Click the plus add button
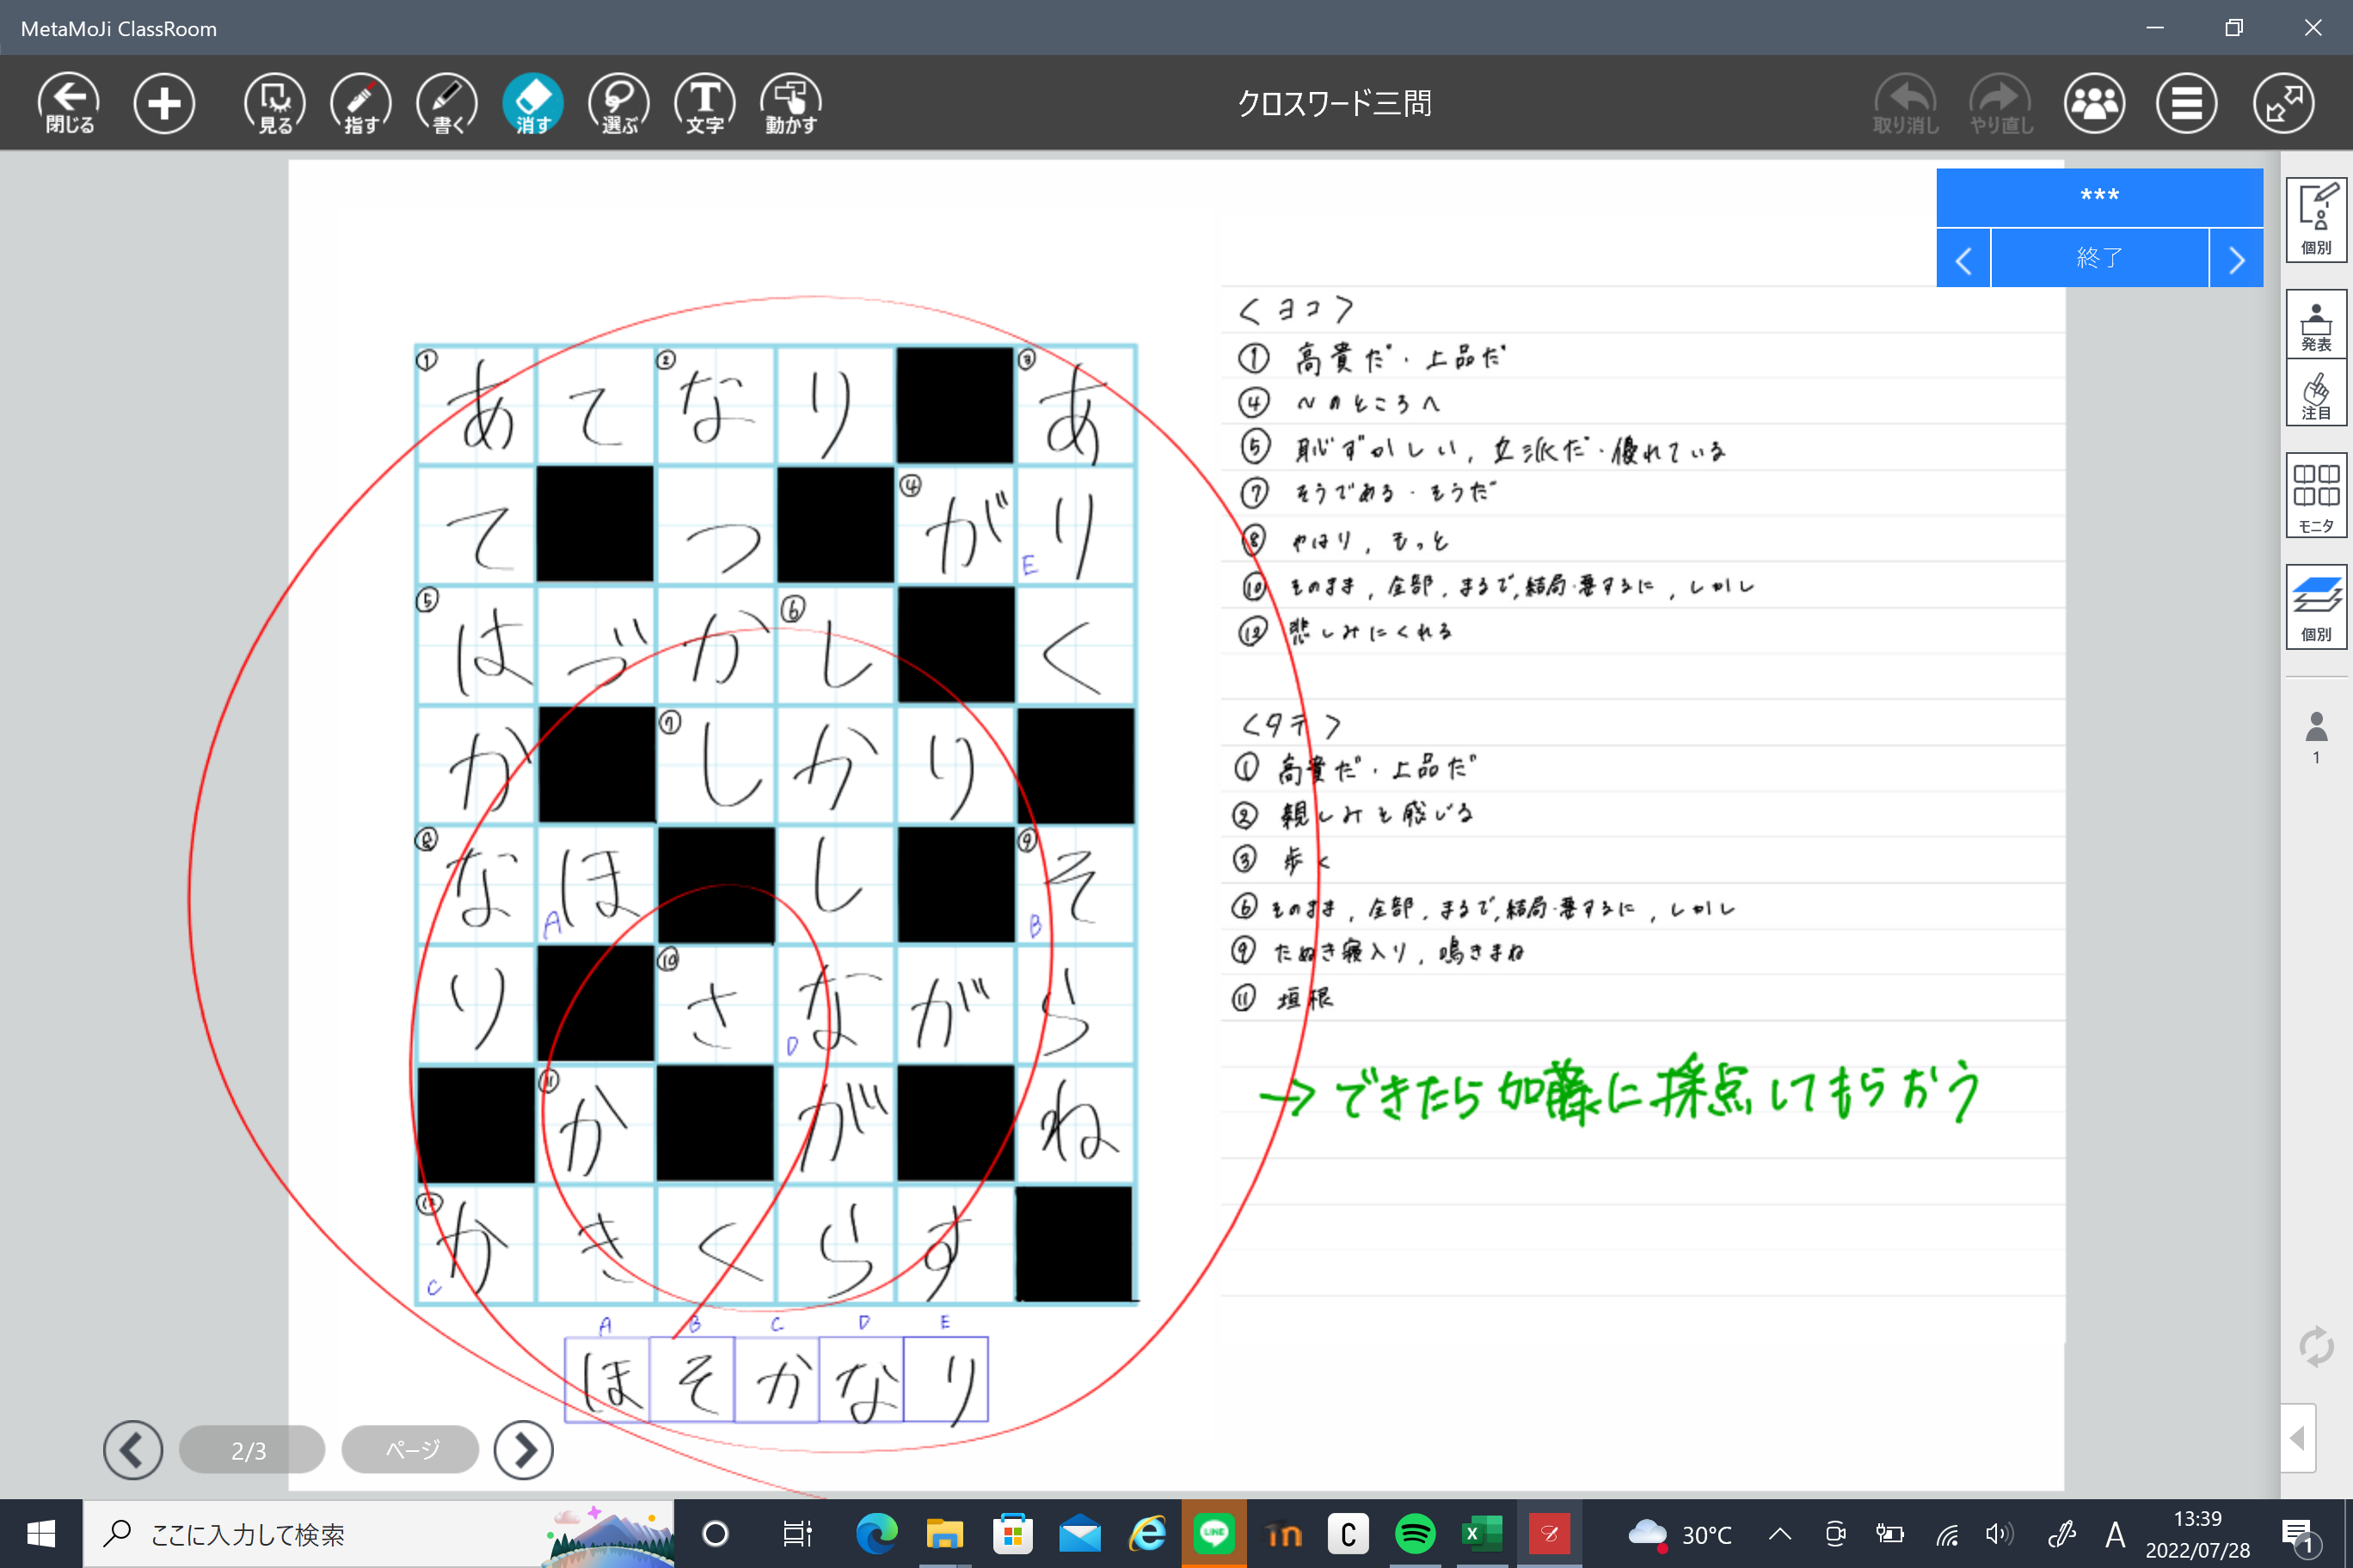The image size is (2353, 1568). [164, 102]
